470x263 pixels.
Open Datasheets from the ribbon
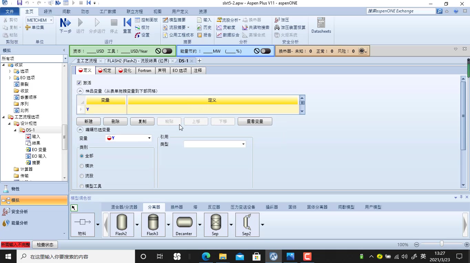pyautogui.click(x=321, y=26)
